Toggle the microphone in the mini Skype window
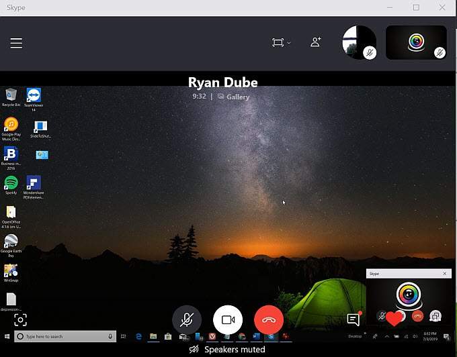This screenshot has width=457, height=357. coord(382,315)
